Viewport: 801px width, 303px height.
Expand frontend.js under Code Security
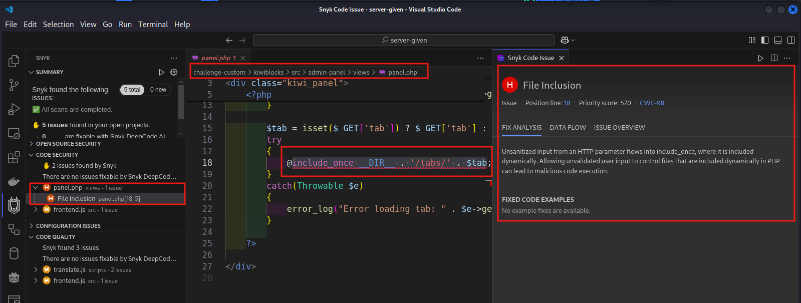[36, 210]
